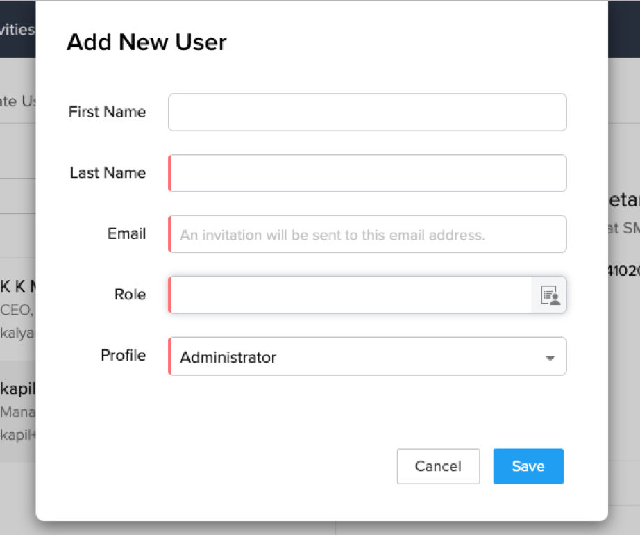Save the new user
The height and width of the screenshot is (535, 640).
click(528, 466)
